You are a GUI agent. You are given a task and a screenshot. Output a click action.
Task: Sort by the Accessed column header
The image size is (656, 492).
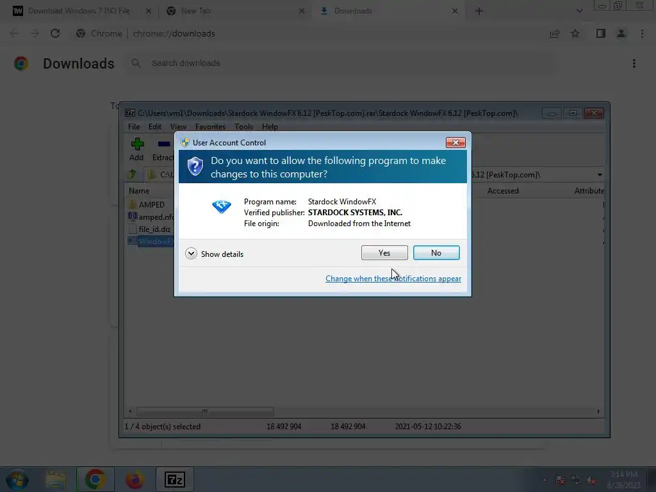pyautogui.click(x=503, y=191)
